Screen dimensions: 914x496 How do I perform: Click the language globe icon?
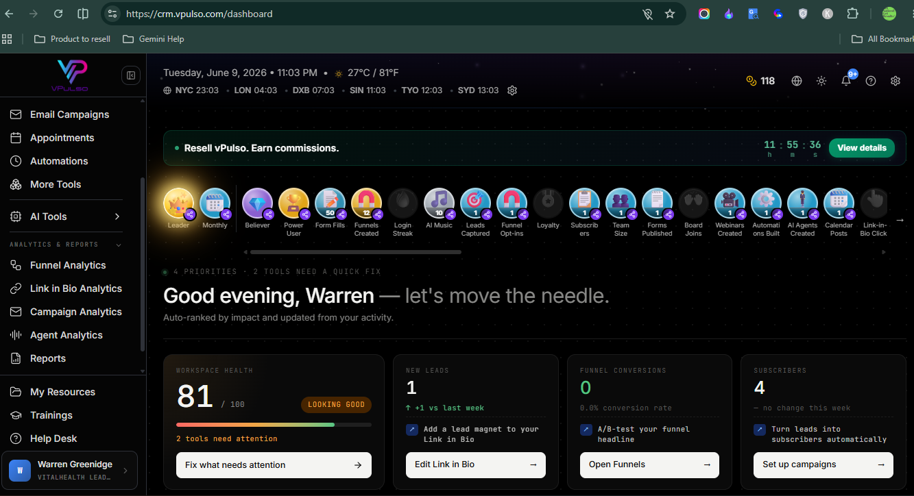[x=797, y=81]
